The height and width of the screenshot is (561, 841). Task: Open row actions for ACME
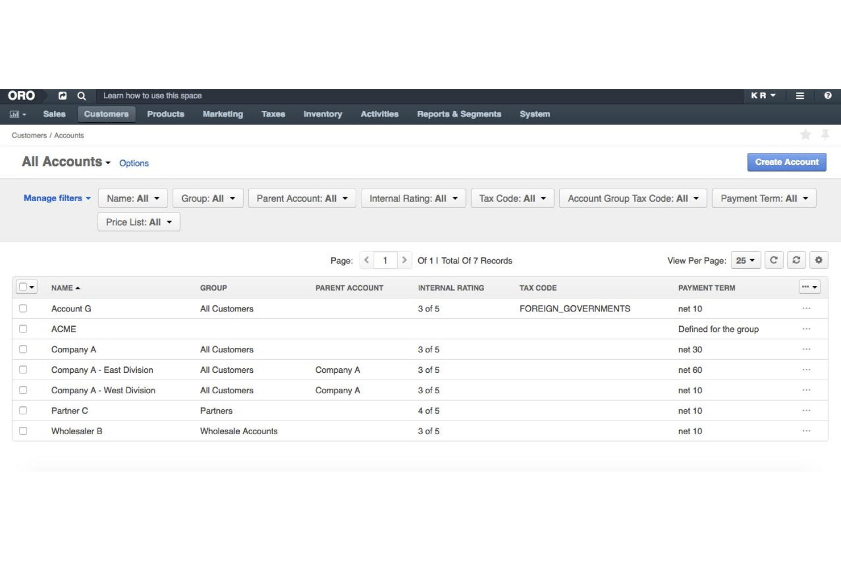(x=806, y=329)
